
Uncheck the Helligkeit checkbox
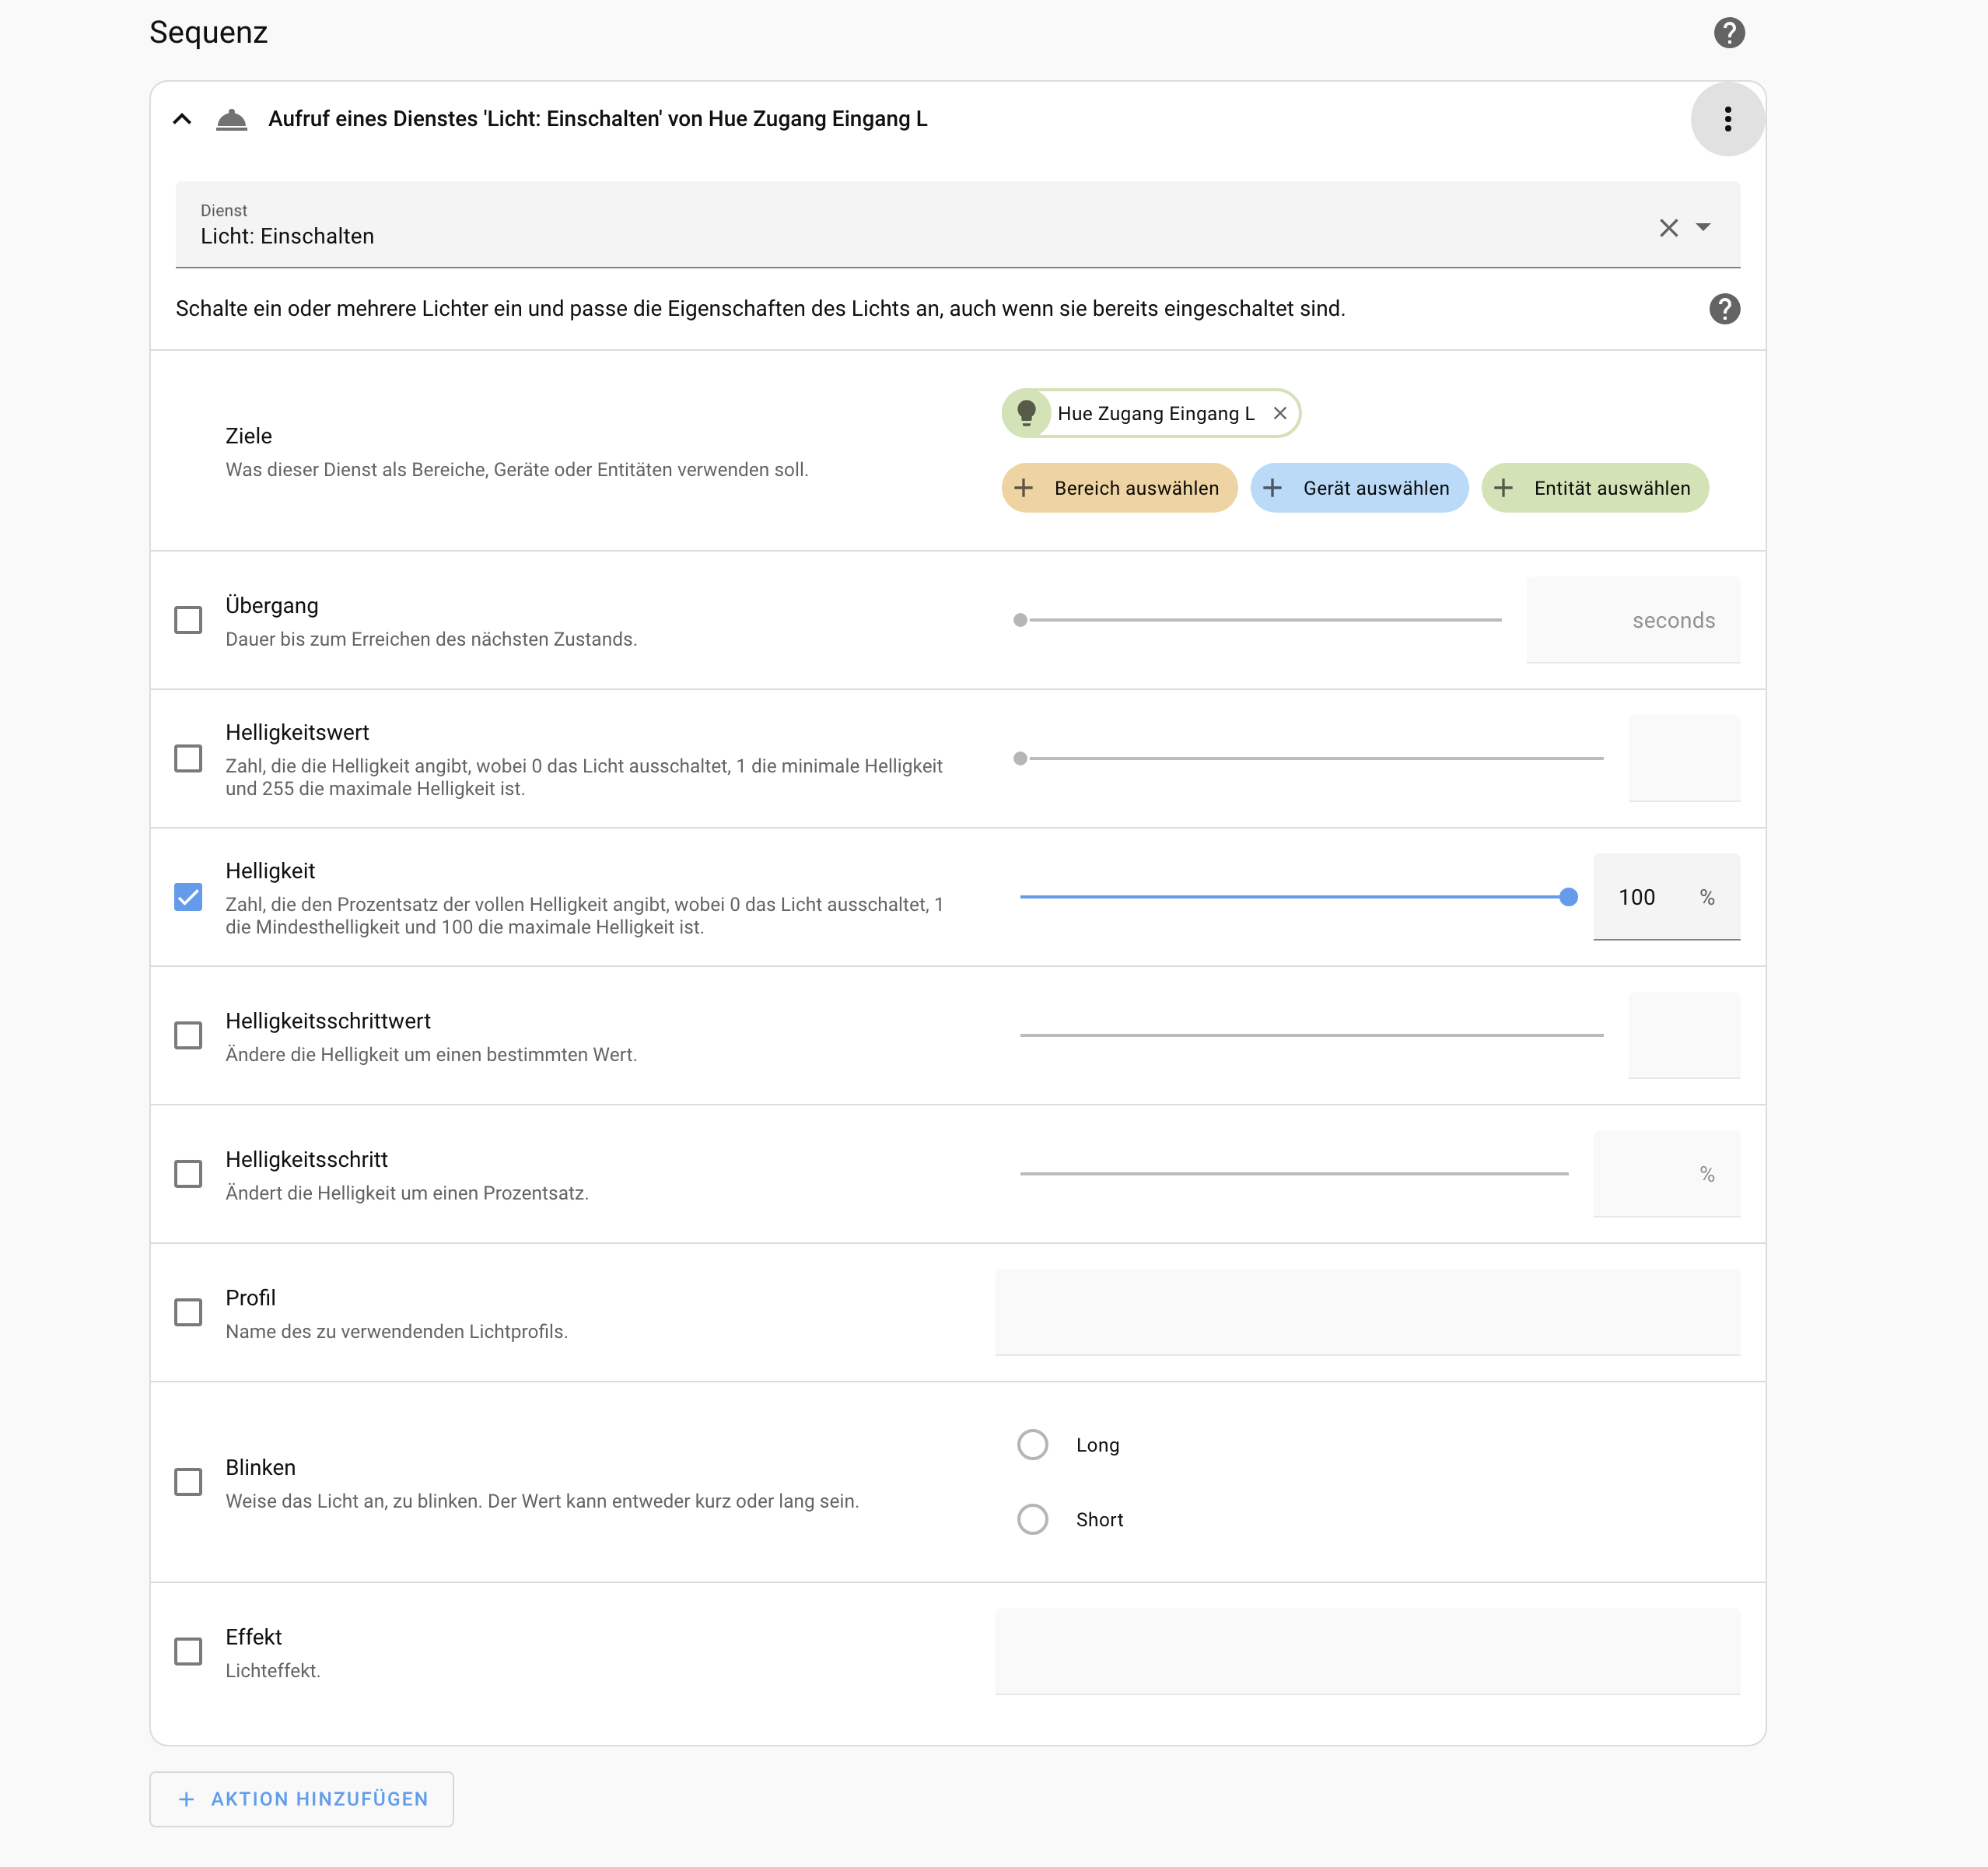click(x=188, y=897)
